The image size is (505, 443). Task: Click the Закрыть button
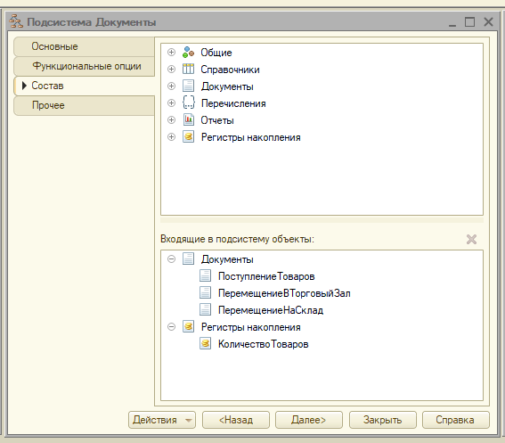click(383, 420)
